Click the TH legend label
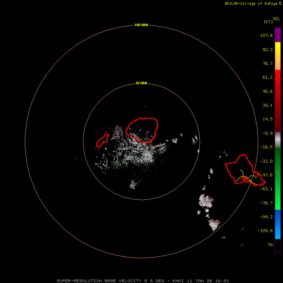This screenshot has height=283, width=283. click(270, 245)
